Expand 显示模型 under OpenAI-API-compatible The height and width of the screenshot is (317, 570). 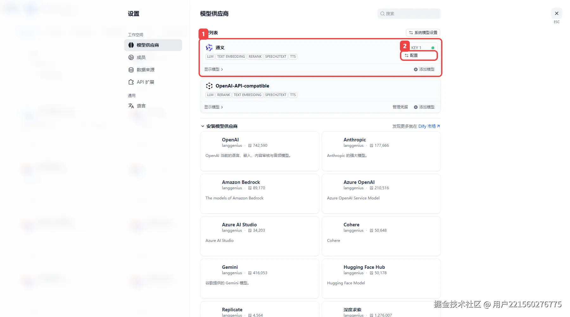pyautogui.click(x=214, y=107)
